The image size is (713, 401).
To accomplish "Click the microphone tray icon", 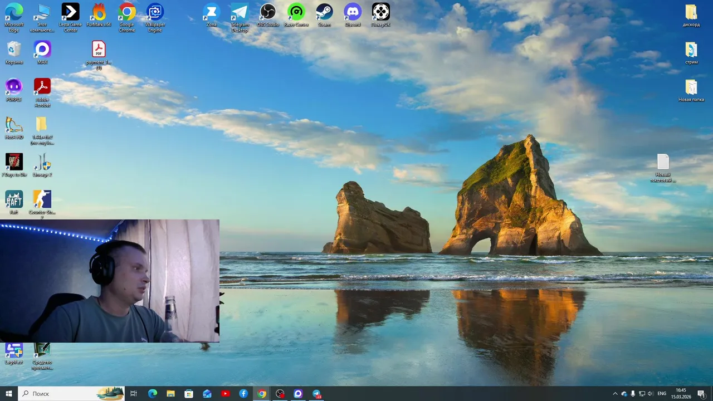I will 633,394.
